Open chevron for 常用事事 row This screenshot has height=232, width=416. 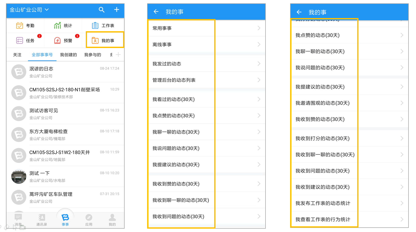(259, 28)
